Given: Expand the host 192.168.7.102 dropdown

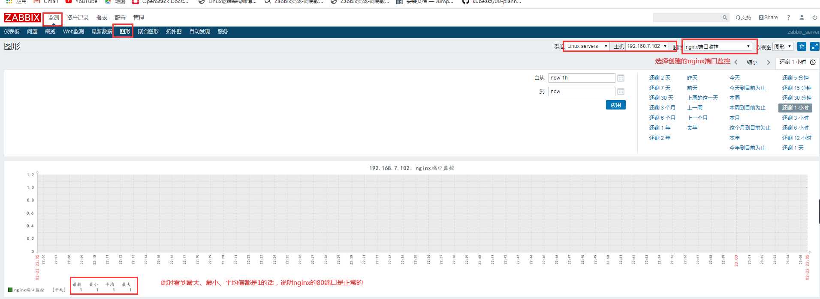Looking at the screenshot, I should click(x=647, y=46).
